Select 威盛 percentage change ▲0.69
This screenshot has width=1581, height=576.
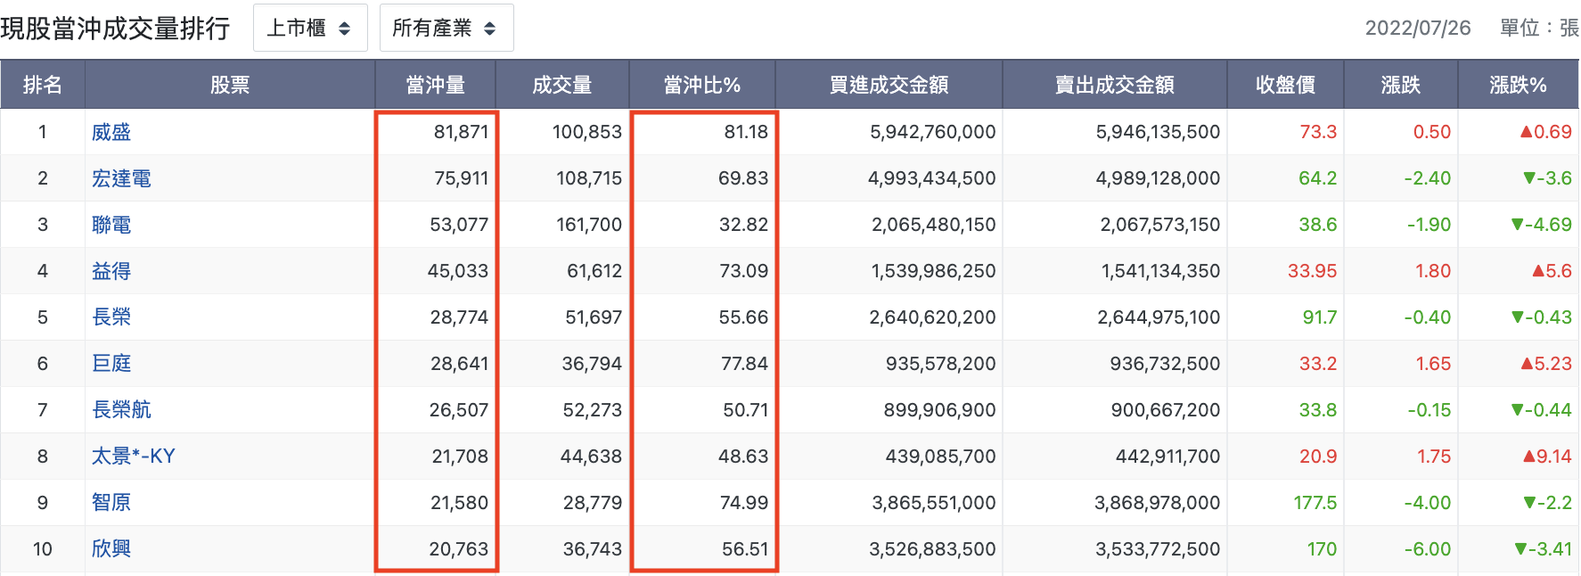tap(1545, 132)
